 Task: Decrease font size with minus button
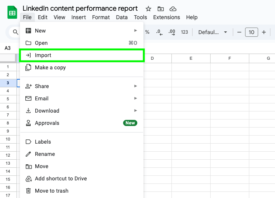tap(239, 32)
